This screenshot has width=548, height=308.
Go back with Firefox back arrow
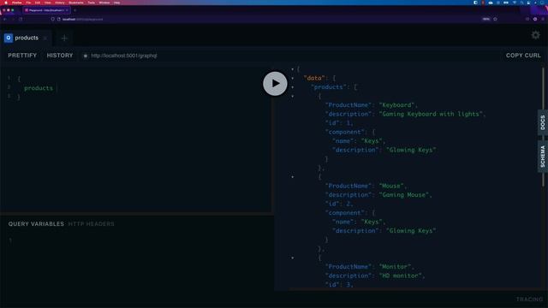pos(5,19)
